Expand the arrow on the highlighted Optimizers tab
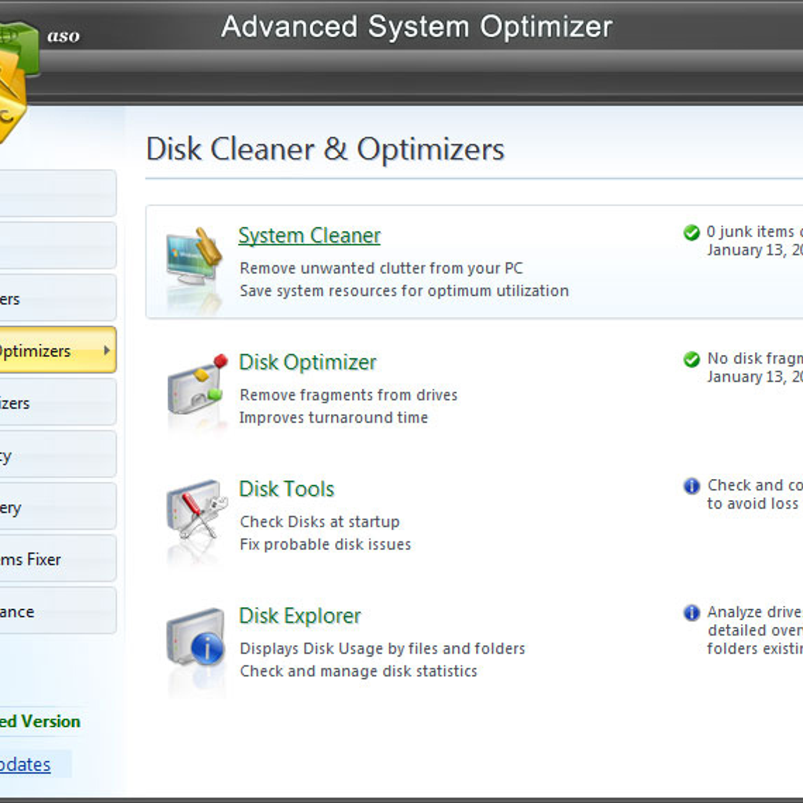Image resolution: width=803 pixels, height=803 pixels. [106, 350]
